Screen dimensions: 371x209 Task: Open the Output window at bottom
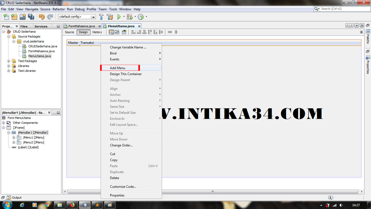14,198
